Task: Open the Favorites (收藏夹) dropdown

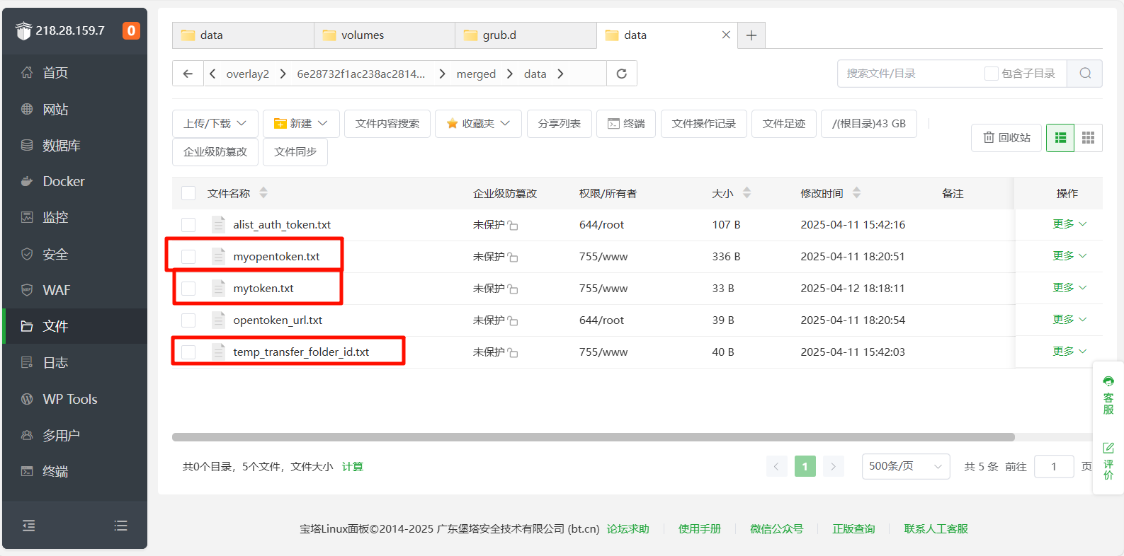Action: tap(478, 124)
